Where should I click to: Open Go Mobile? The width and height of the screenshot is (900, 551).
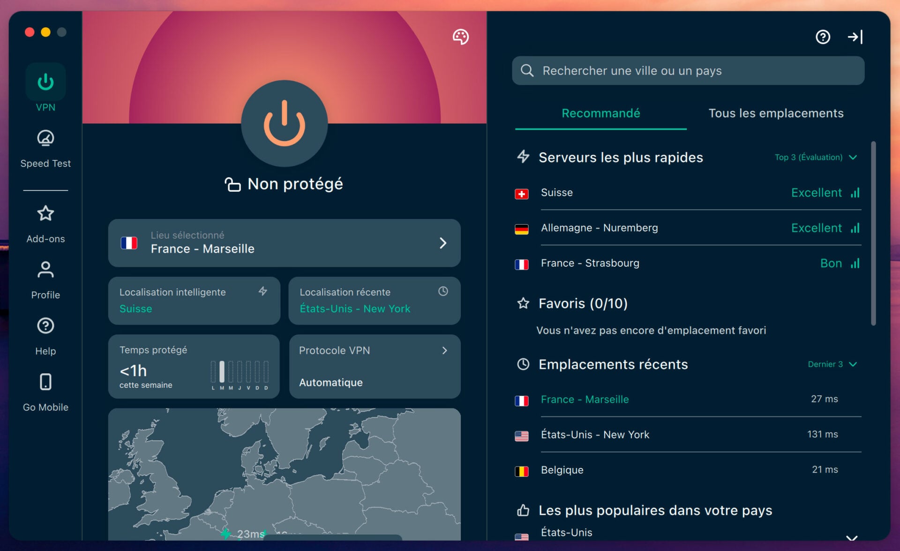click(x=45, y=390)
